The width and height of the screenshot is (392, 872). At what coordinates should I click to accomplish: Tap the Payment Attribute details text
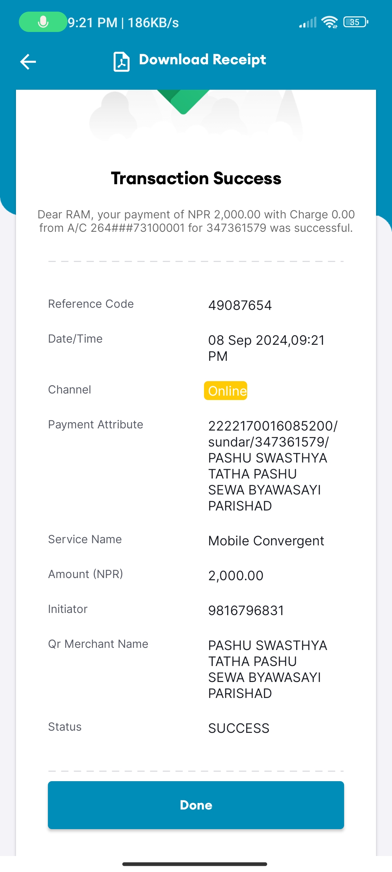[273, 466]
